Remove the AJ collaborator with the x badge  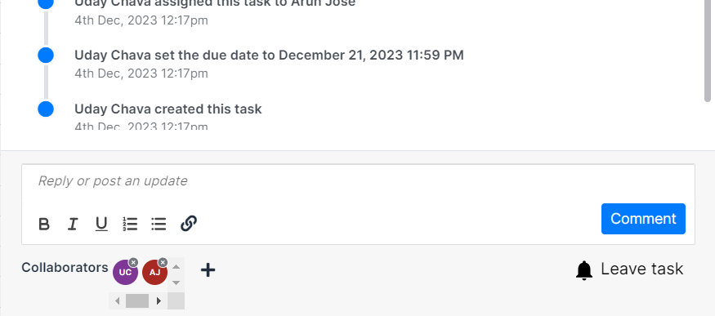coord(163,262)
